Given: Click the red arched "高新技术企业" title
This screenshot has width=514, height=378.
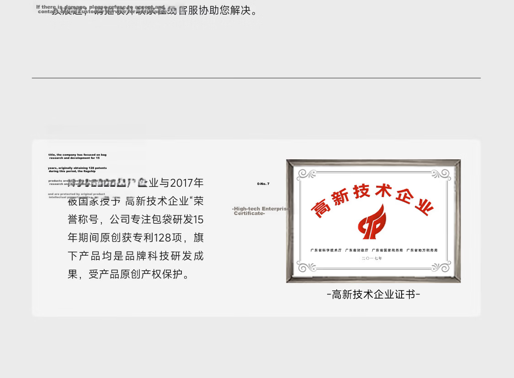Looking at the screenshot, I should tap(372, 200).
